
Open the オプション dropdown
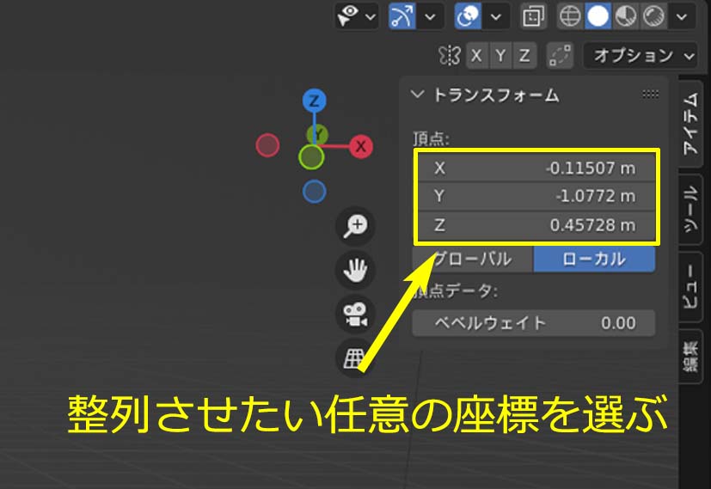pyautogui.click(x=641, y=56)
